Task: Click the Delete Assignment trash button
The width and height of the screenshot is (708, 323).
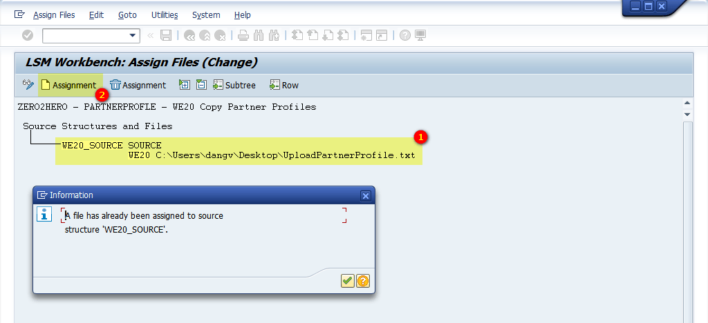Action: (x=138, y=85)
